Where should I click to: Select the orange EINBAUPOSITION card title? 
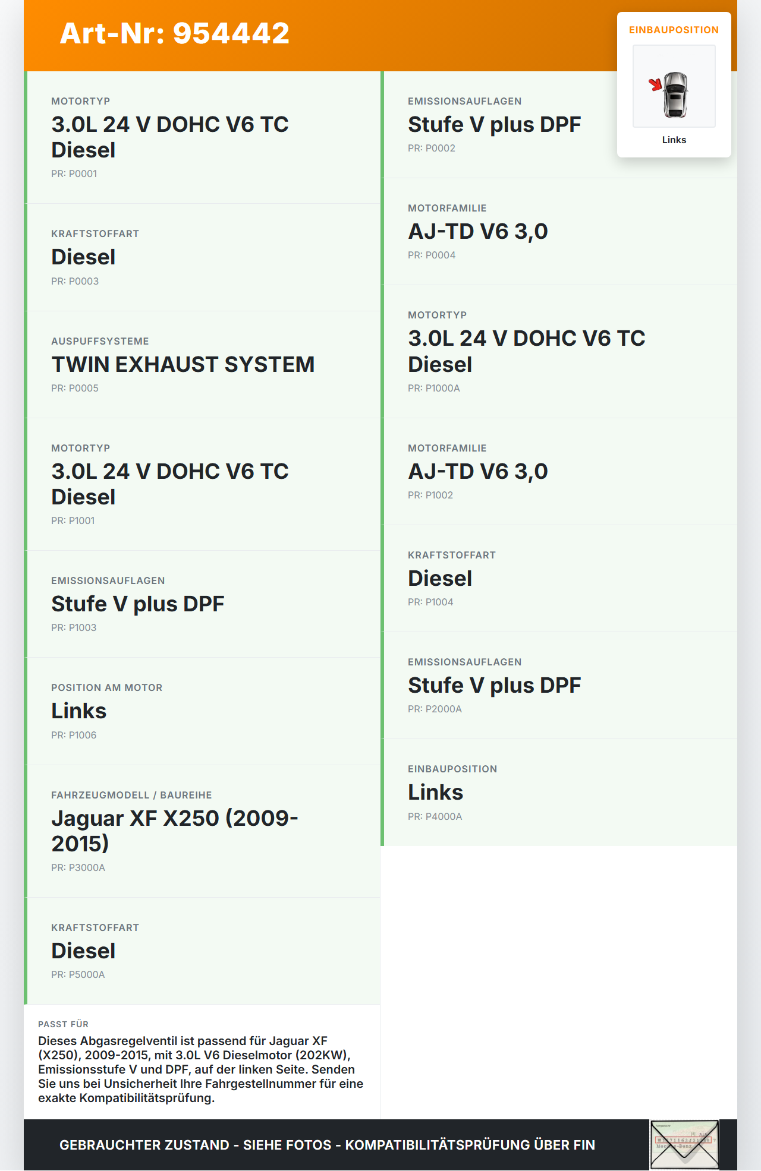pyautogui.click(x=674, y=30)
